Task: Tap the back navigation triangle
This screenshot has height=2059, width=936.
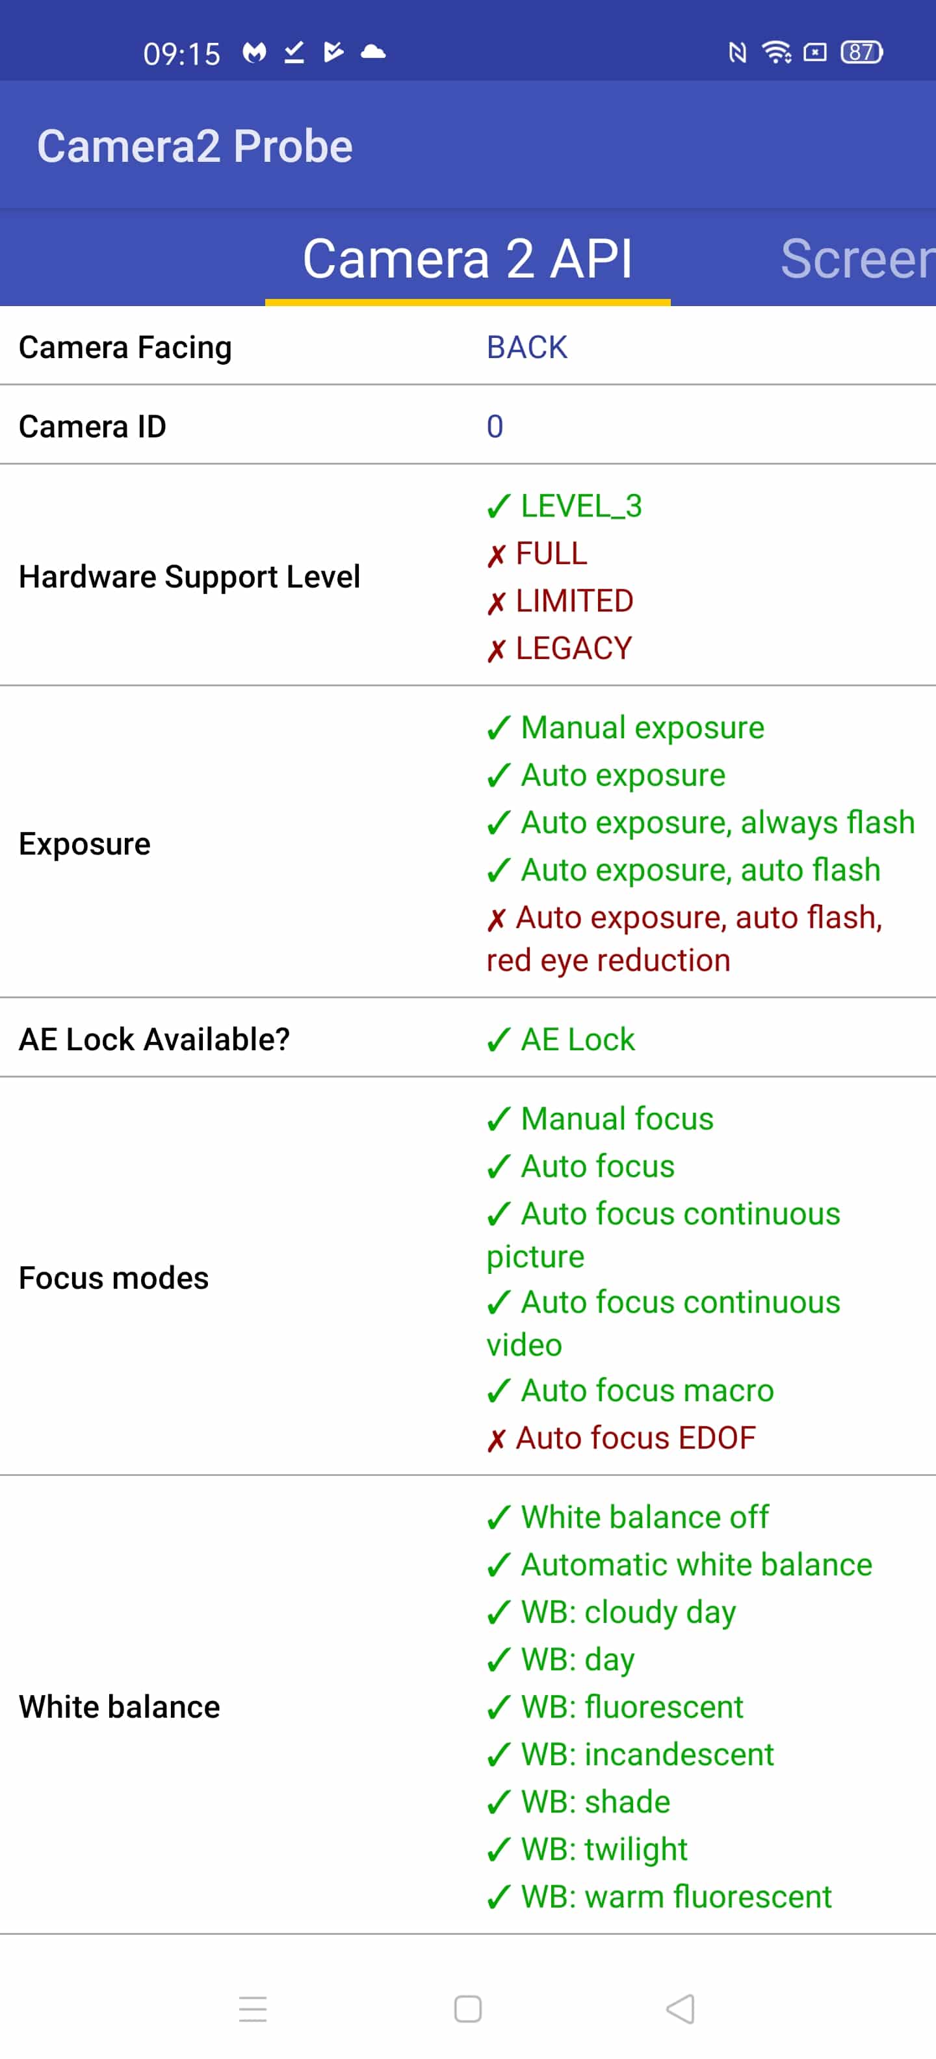Action: click(x=680, y=2008)
